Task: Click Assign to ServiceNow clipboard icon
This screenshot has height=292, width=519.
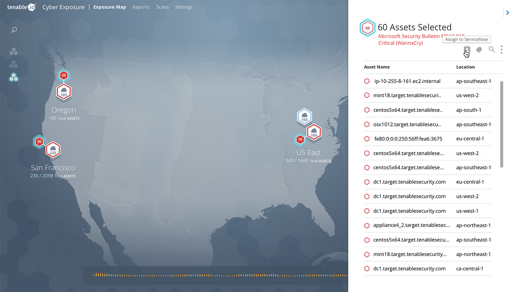Action: pyautogui.click(x=467, y=50)
